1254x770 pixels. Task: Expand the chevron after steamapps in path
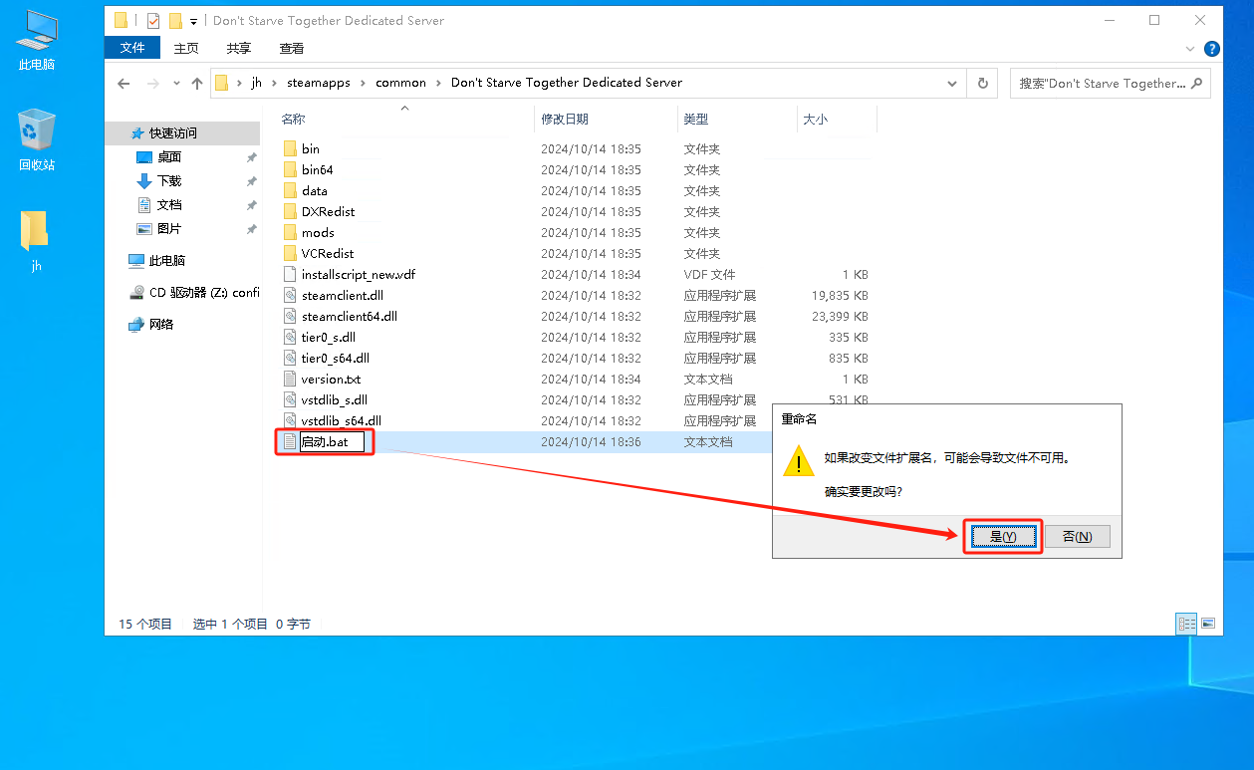coord(364,83)
